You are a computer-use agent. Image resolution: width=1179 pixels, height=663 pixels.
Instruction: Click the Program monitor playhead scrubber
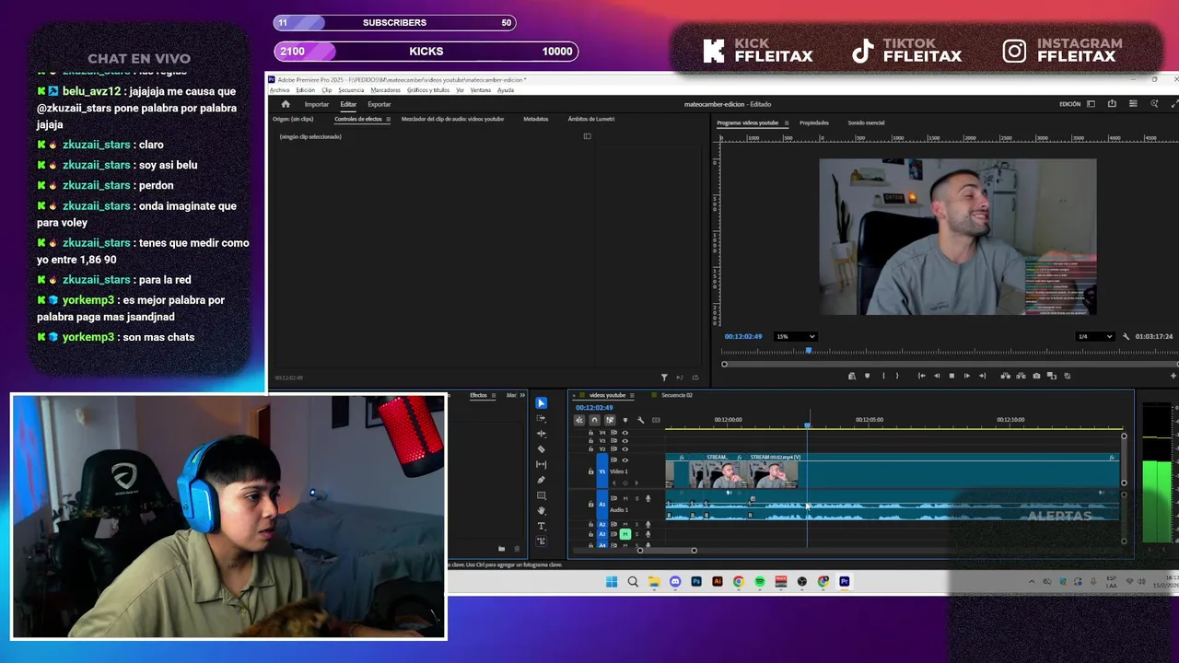point(809,350)
